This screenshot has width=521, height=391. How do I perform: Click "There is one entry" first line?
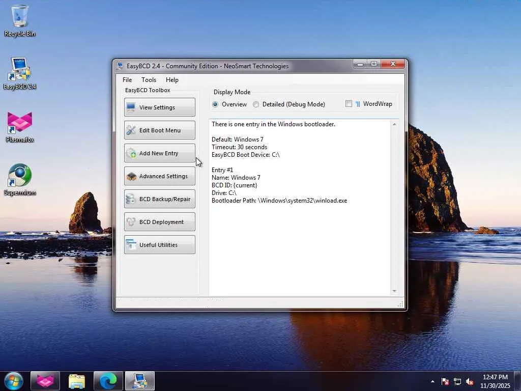point(273,124)
